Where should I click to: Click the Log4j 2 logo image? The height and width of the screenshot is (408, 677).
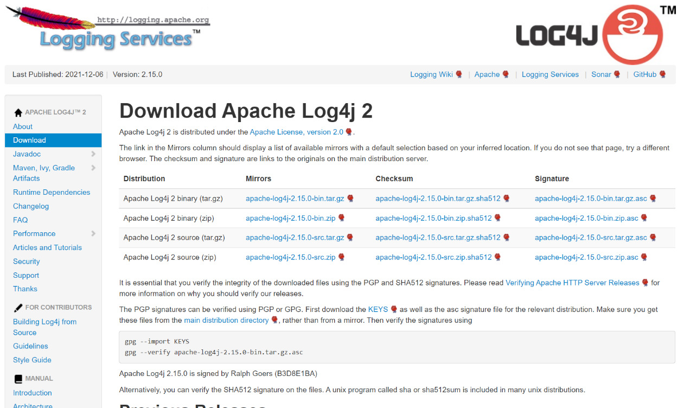point(595,35)
